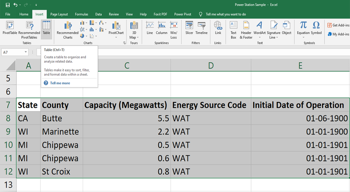Viewport: 350px width, 192px height.
Task: Click the St Croix cell
Action: pos(62,171)
